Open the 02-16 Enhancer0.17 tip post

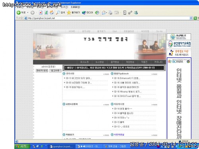(127, 78)
